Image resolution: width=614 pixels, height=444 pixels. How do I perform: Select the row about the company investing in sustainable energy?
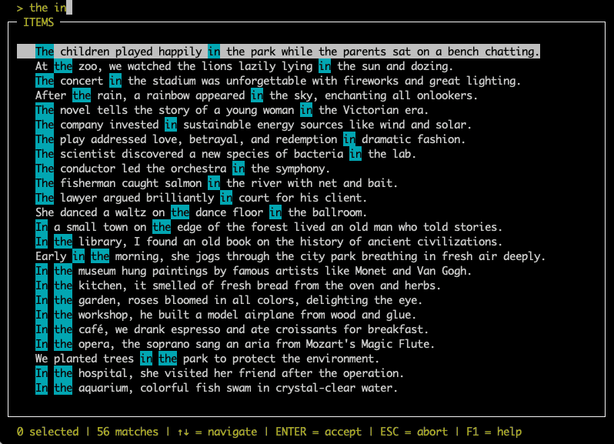pos(253,125)
